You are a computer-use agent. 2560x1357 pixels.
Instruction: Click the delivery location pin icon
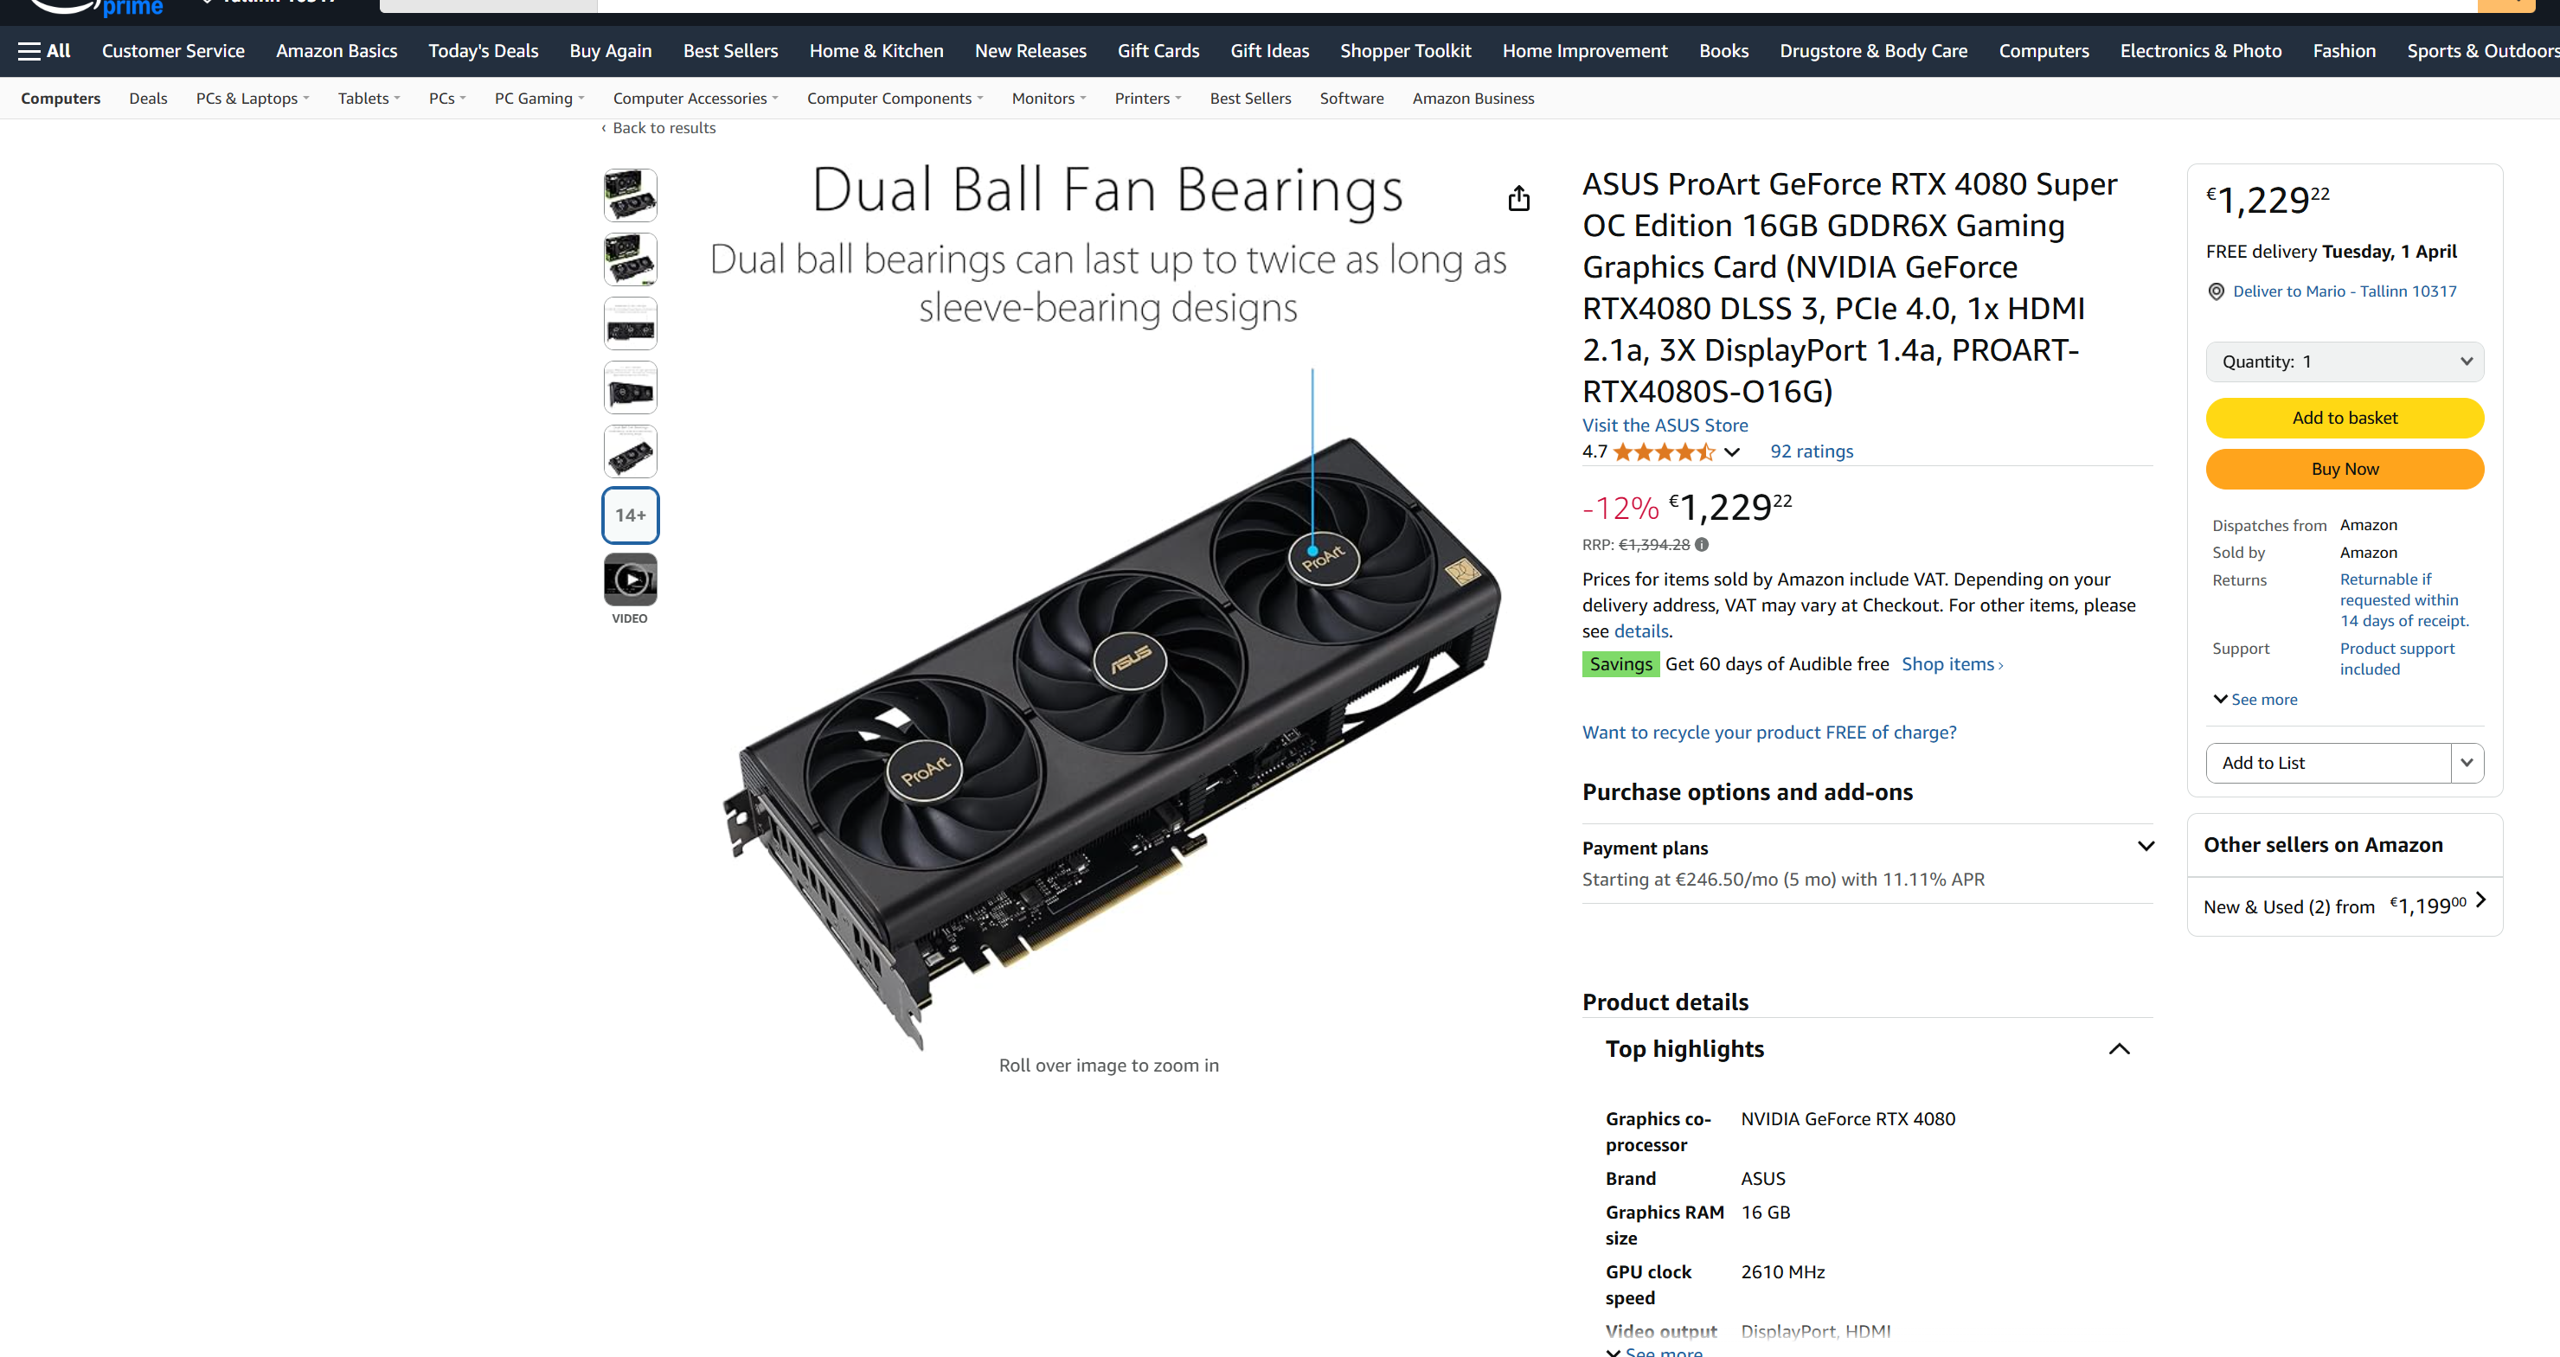(x=2217, y=291)
